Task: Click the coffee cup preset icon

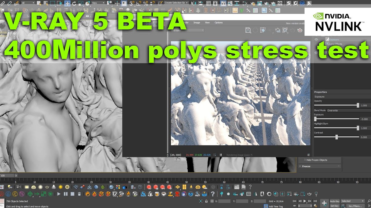Action: [x=164, y=194]
